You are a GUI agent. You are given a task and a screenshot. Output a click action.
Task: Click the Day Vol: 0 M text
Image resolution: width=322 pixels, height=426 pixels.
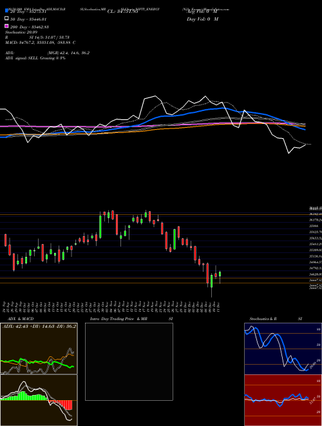tap(202, 19)
